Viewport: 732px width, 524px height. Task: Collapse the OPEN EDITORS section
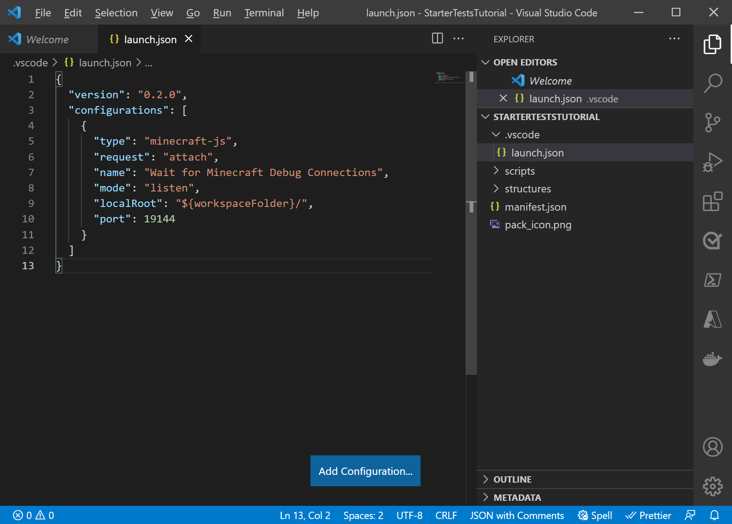(485, 62)
